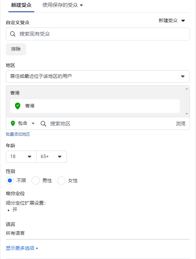Click the green location pin beside 香港 entry
196x259 pixels.
point(18,106)
